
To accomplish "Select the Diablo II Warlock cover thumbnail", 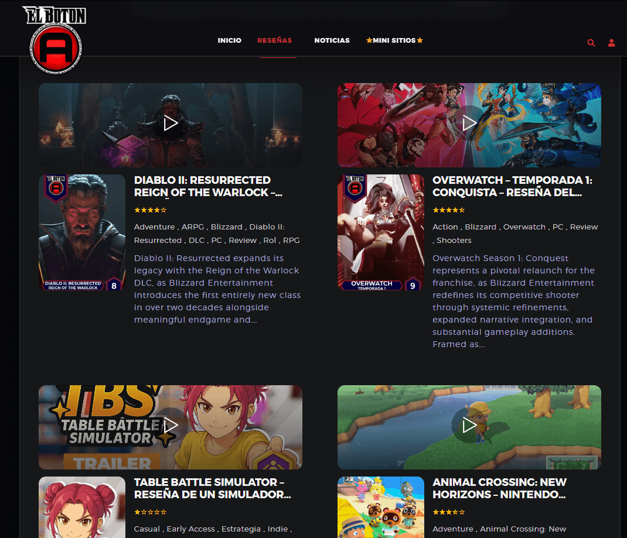I will pos(82,232).
